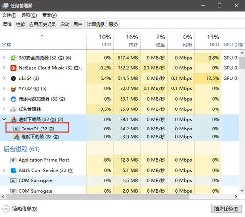Switch to the 用户 tab
Image resolution: width=245 pixels, height=217 pixels.
click(x=78, y=24)
